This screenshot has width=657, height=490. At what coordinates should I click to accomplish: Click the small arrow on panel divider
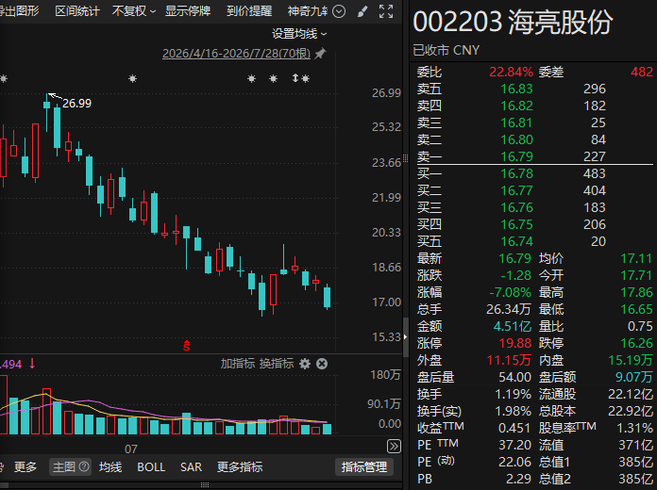[x=405, y=336]
